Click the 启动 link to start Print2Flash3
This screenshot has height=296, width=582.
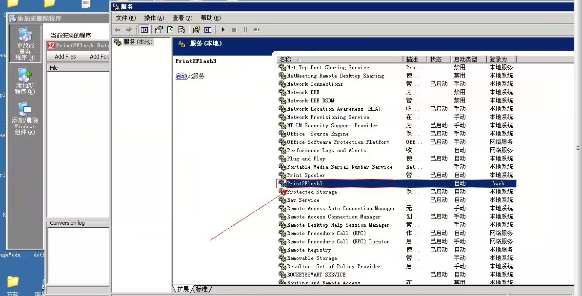[181, 76]
